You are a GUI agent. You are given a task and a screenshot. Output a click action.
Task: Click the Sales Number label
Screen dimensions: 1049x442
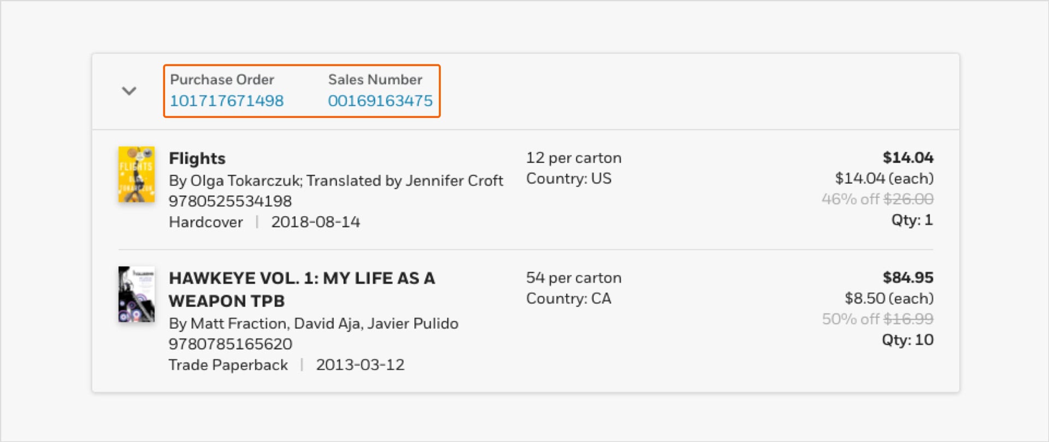coord(375,80)
